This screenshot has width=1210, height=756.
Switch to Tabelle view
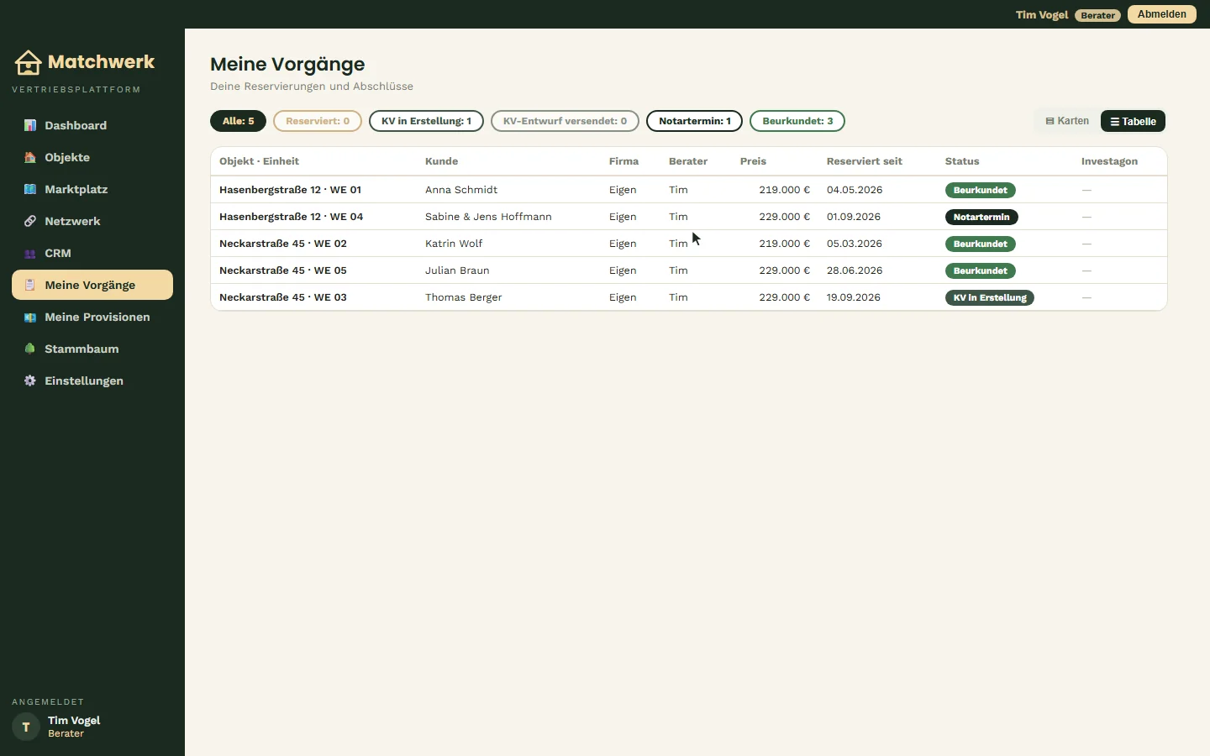pyautogui.click(x=1133, y=121)
